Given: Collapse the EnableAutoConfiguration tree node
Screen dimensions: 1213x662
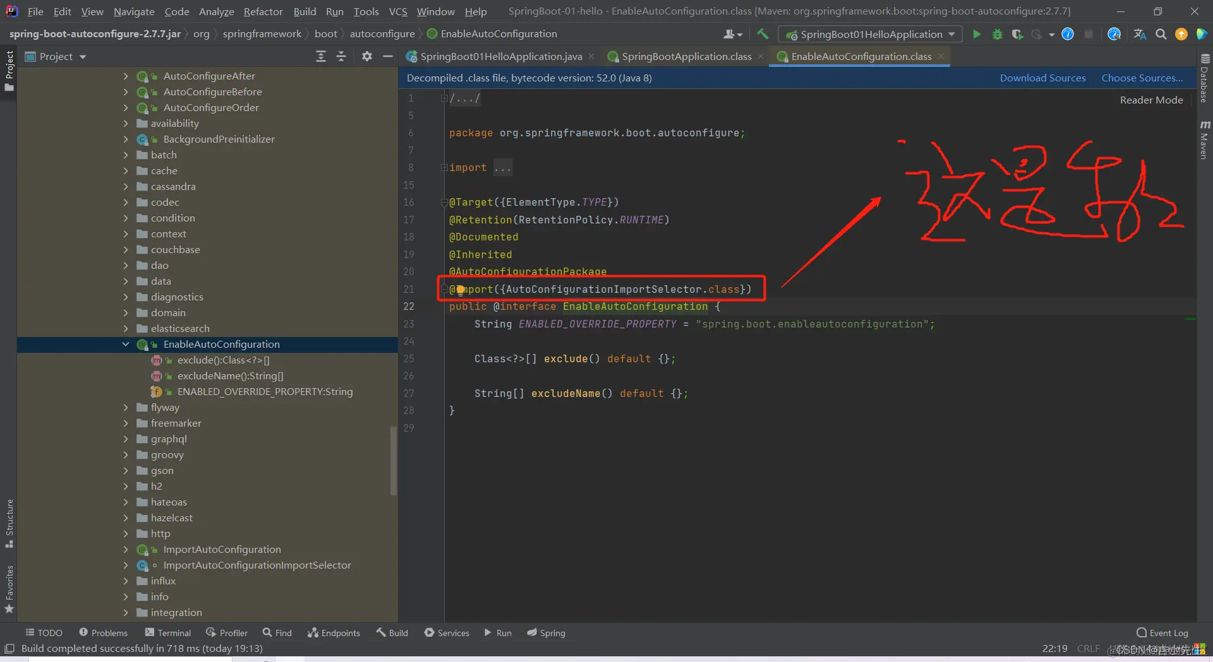Looking at the screenshot, I should 125,344.
